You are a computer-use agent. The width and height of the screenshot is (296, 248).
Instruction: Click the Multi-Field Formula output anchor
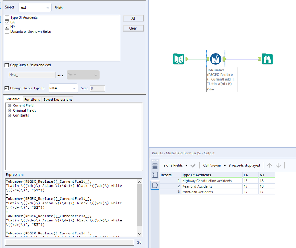(224, 59)
